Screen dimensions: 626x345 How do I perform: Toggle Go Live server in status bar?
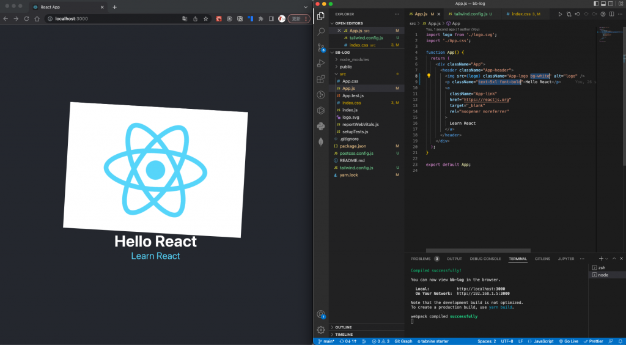(x=570, y=341)
